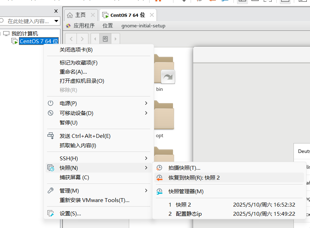Click the power icon beside 电源(P)
The width and height of the screenshot is (310, 228).
pyautogui.click(x=51, y=103)
